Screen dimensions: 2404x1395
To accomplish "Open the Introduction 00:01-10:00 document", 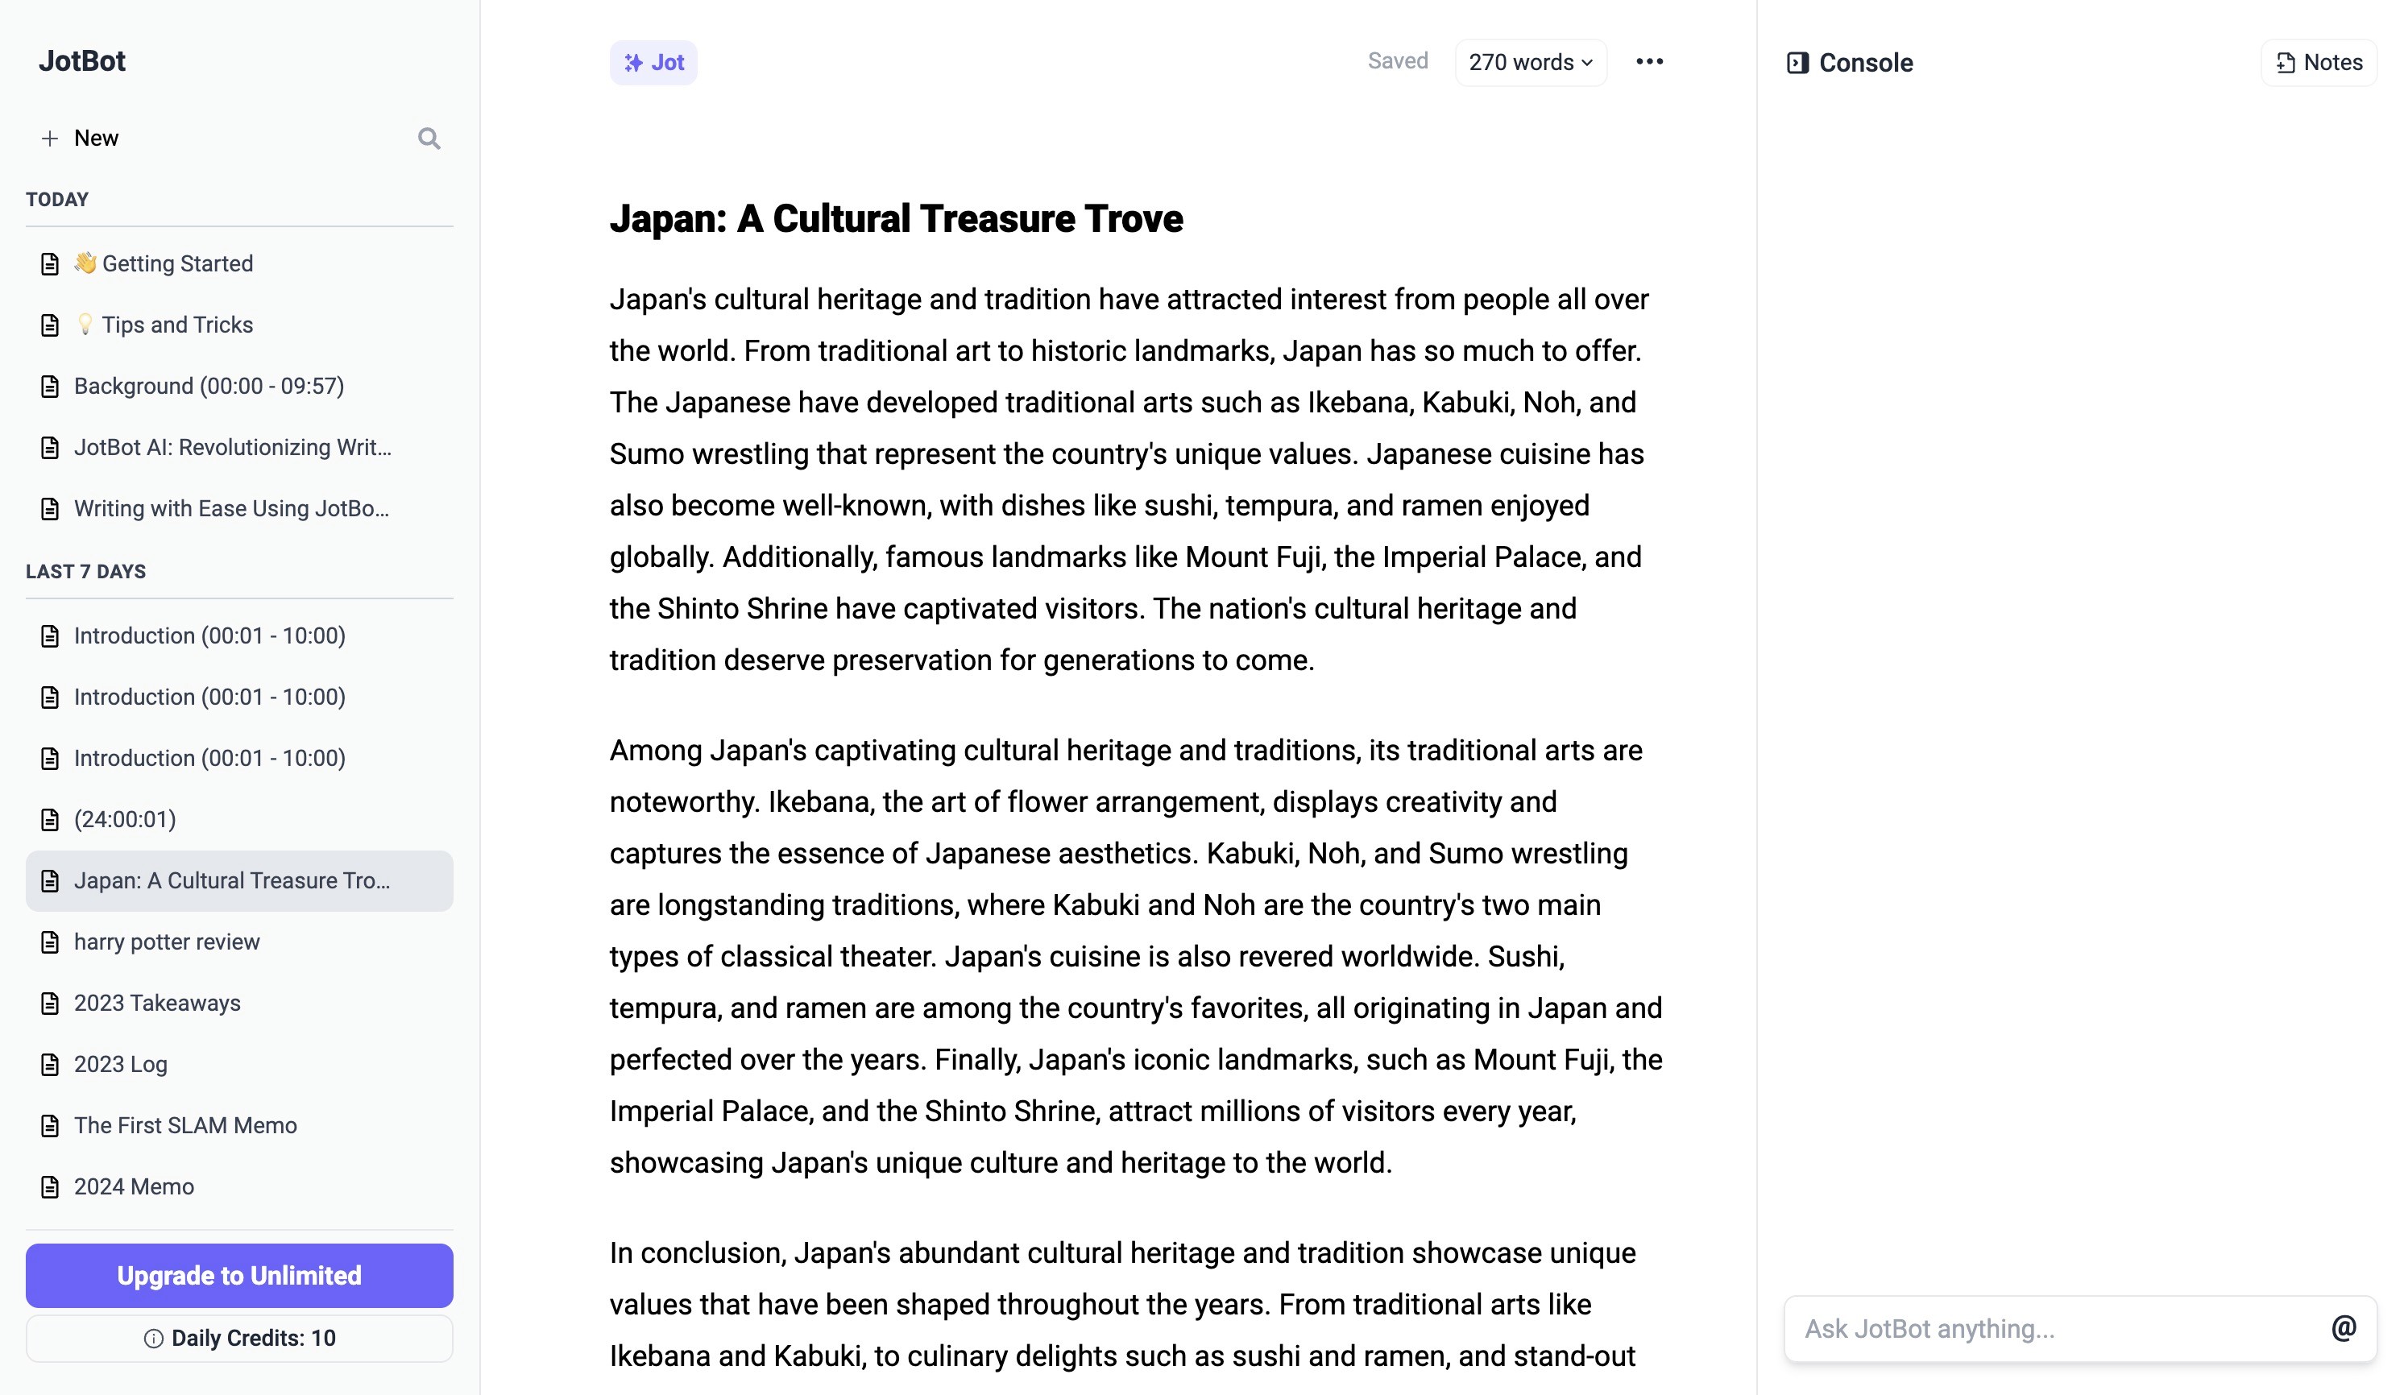I will (x=209, y=636).
